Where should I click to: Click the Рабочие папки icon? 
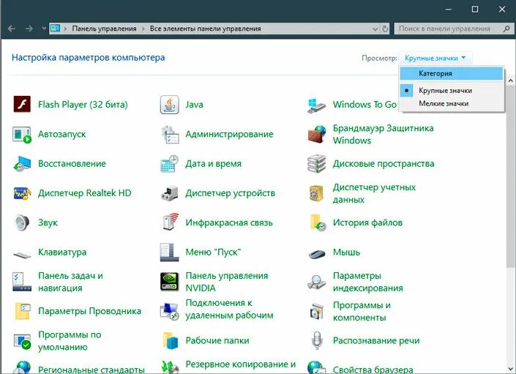pos(170,341)
